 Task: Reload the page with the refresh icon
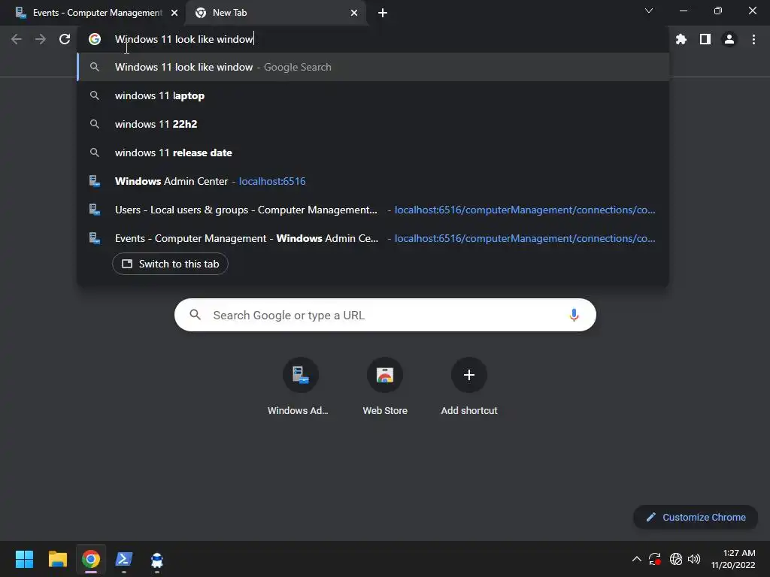point(65,39)
